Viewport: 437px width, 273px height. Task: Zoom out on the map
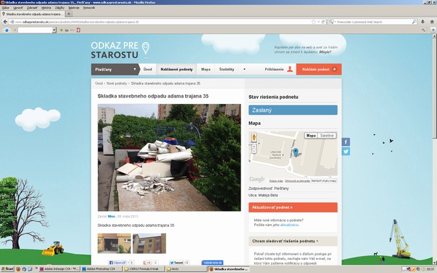(254, 151)
